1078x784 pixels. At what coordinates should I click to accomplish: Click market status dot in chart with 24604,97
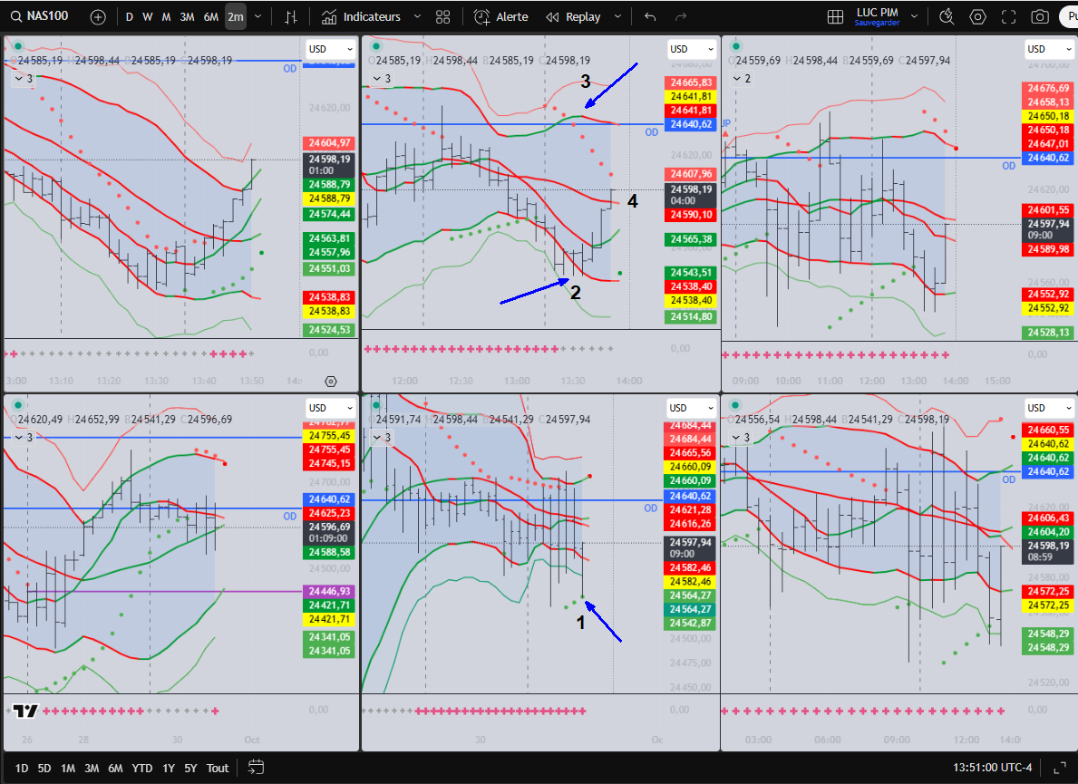[18, 46]
